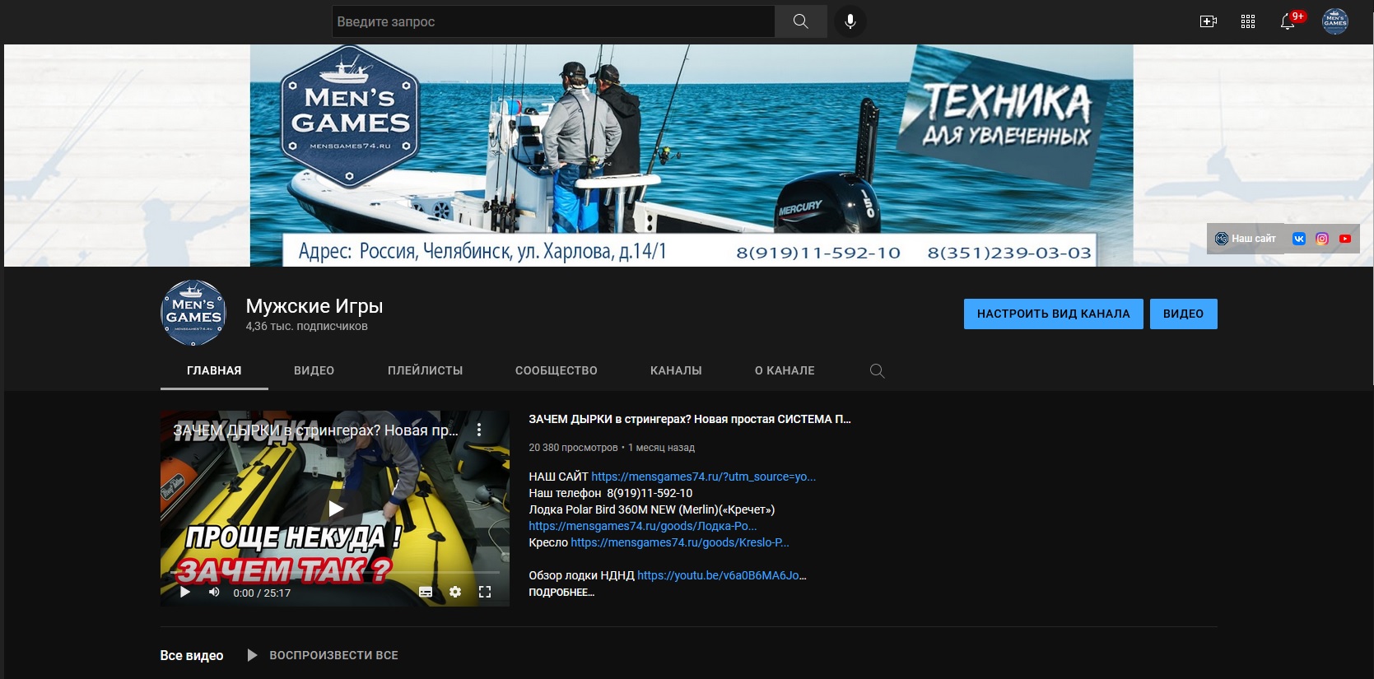Open the video three-dot options menu
The height and width of the screenshot is (679, 1374).
(x=479, y=430)
